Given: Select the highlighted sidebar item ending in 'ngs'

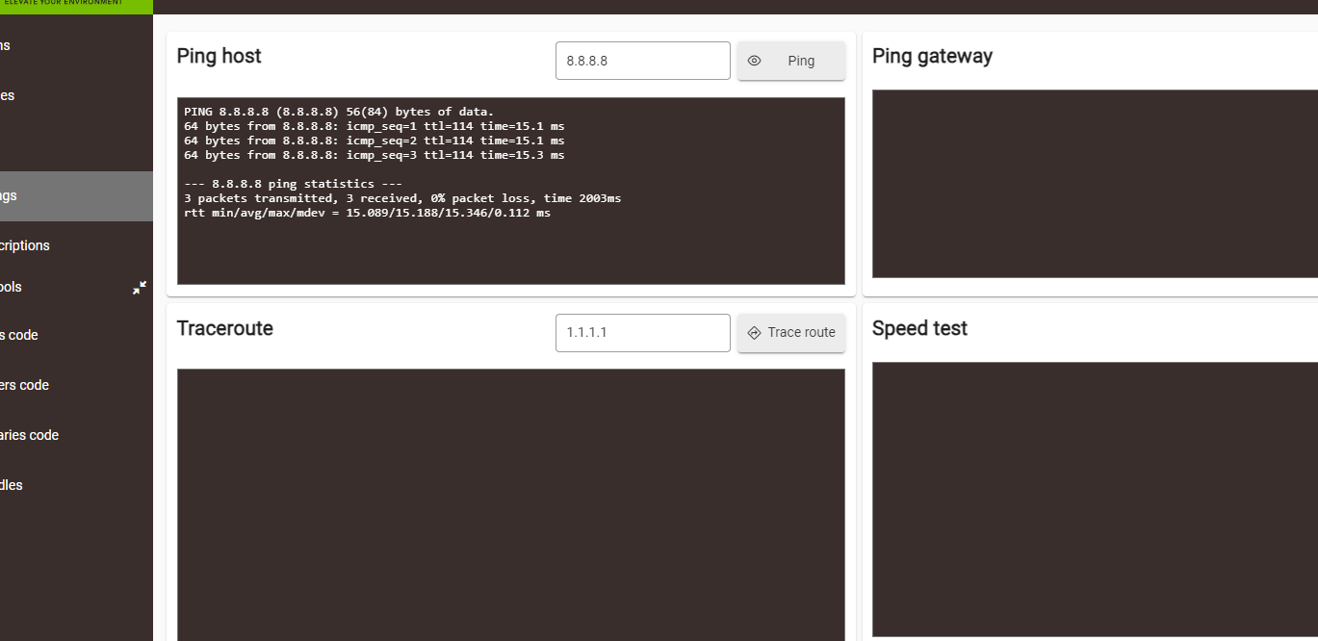Looking at the screenshot, I should [76, 196].
